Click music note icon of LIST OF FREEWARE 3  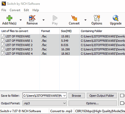(3, 49)
